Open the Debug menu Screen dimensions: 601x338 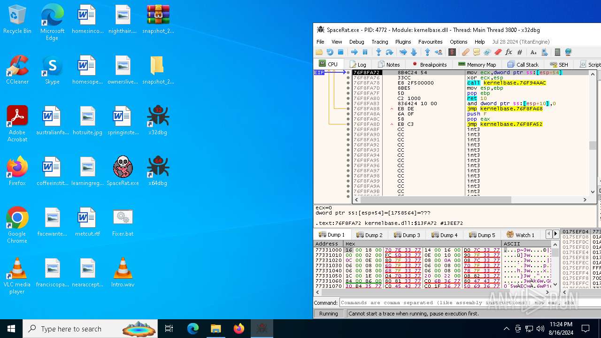pos(356,42)
